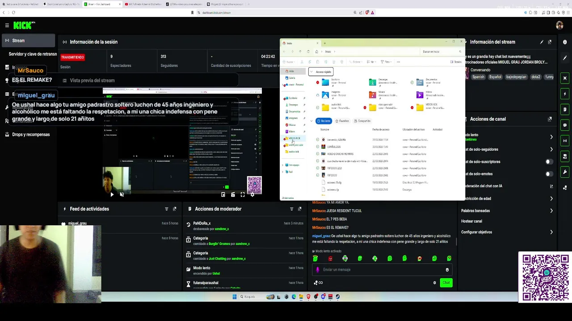Click the broadcast signal icon in right rail
The width and height of the screenshot is (572, 321).
pos(565,141)
